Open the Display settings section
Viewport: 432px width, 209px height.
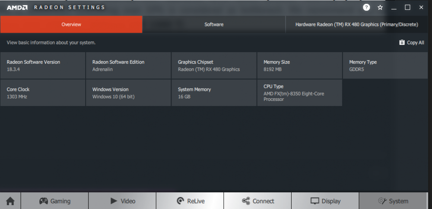click(x=325, y=201)
